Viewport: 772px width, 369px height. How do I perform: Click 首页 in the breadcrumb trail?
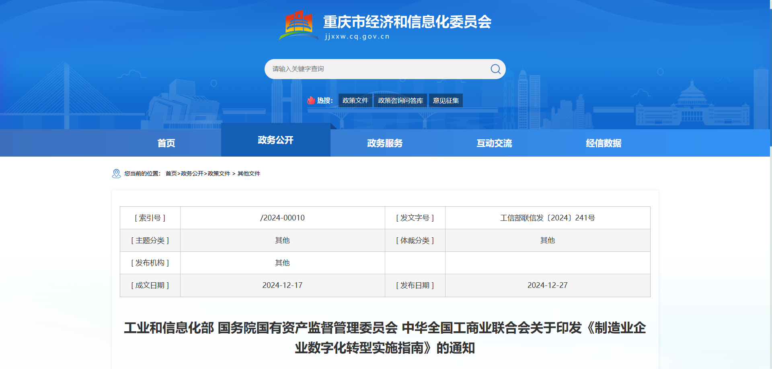(x=171, y=173)
